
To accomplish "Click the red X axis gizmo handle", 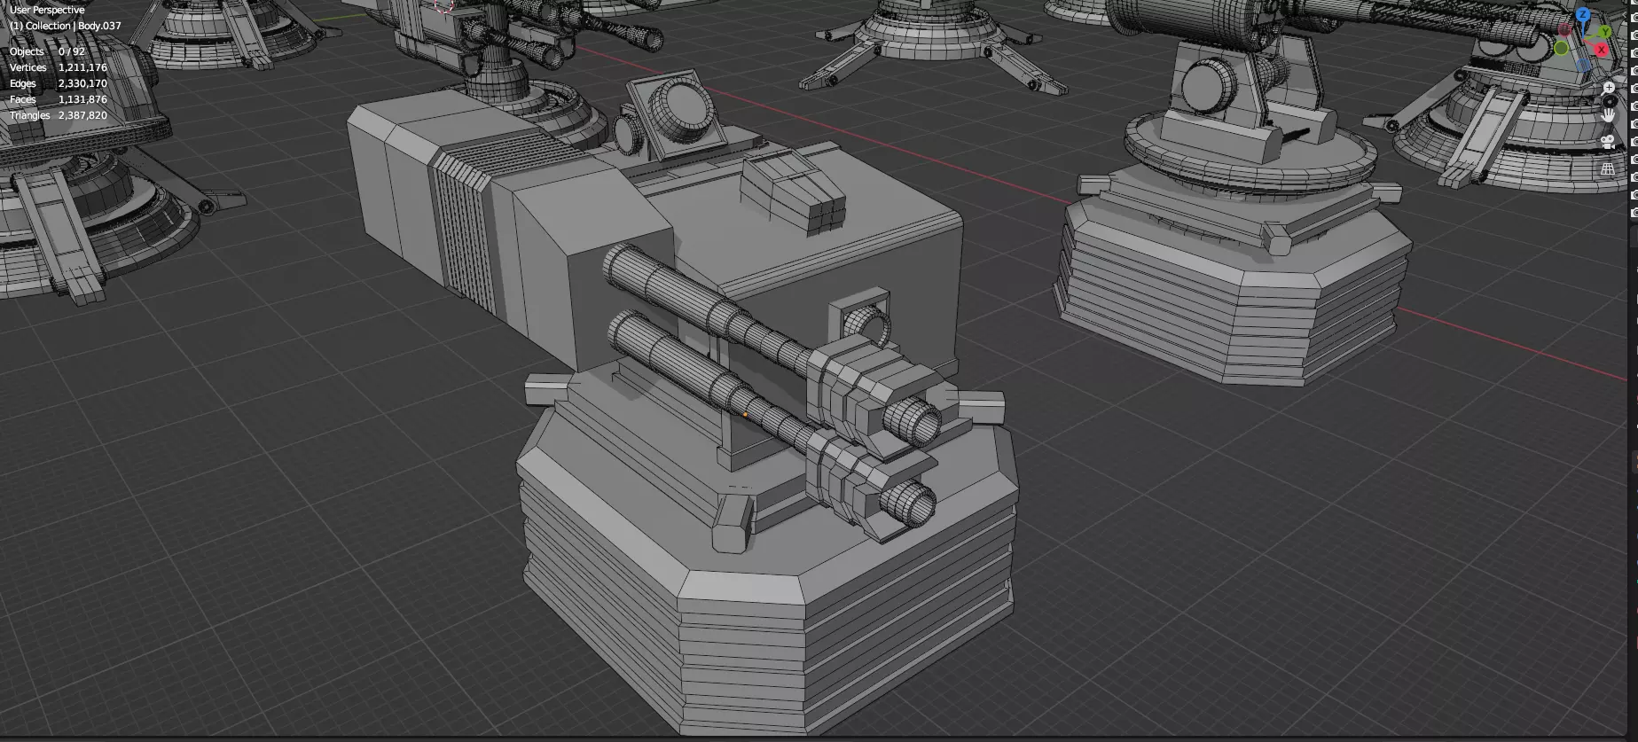I will pos(1602,50).
